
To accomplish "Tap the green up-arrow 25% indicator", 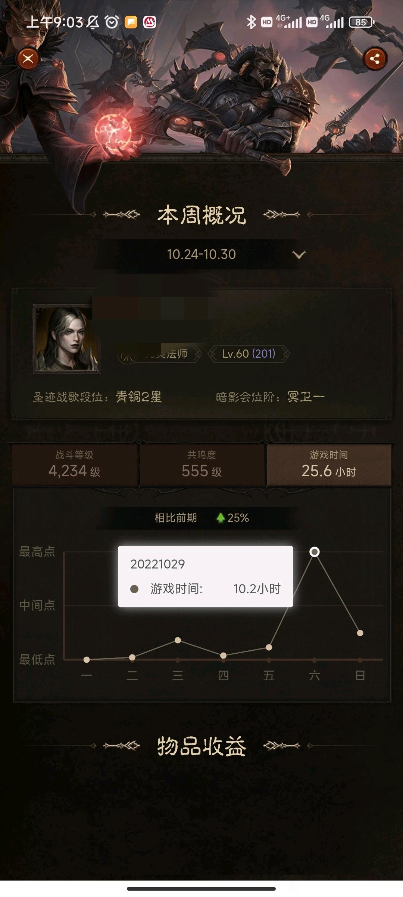I will coord(232,518).
